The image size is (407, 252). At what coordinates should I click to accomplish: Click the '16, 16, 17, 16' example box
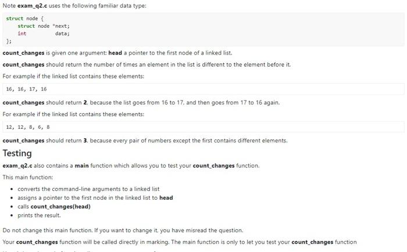point(203,89)
